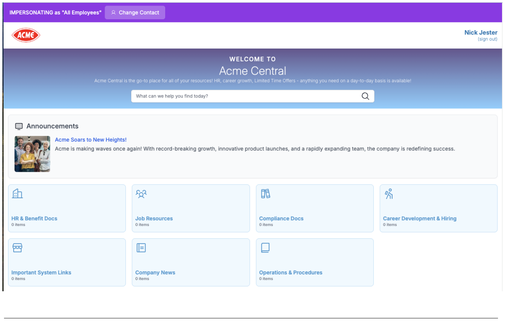
Task: Click the Acme Central go-to place description text
Action: coord(253,81)
